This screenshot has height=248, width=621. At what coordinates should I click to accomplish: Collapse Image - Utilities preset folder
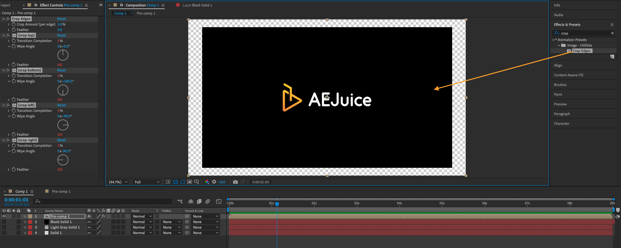[x=559, y=45]
